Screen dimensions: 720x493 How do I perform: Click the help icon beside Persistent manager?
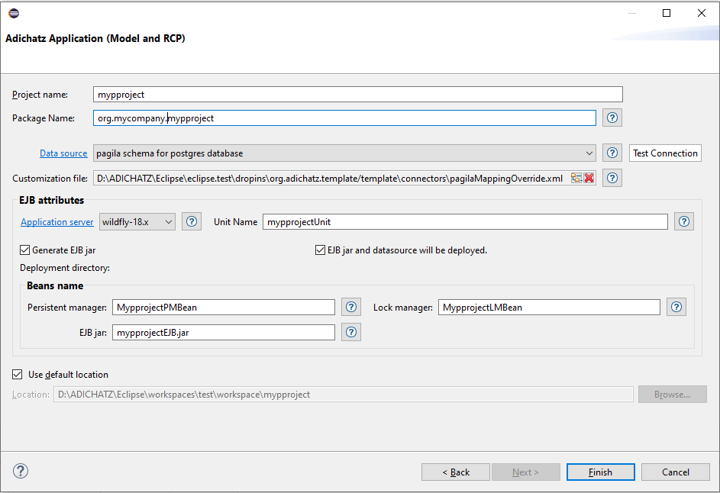(x=351, y=308)
